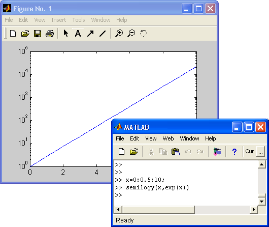The height and width of the screenshot is (227, 269).
Task: Click scroll left arrow in command window
Action: pos(118,210)
